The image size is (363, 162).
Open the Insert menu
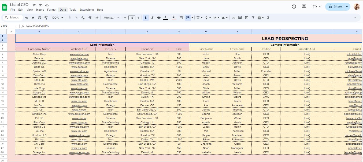point(40,10)
